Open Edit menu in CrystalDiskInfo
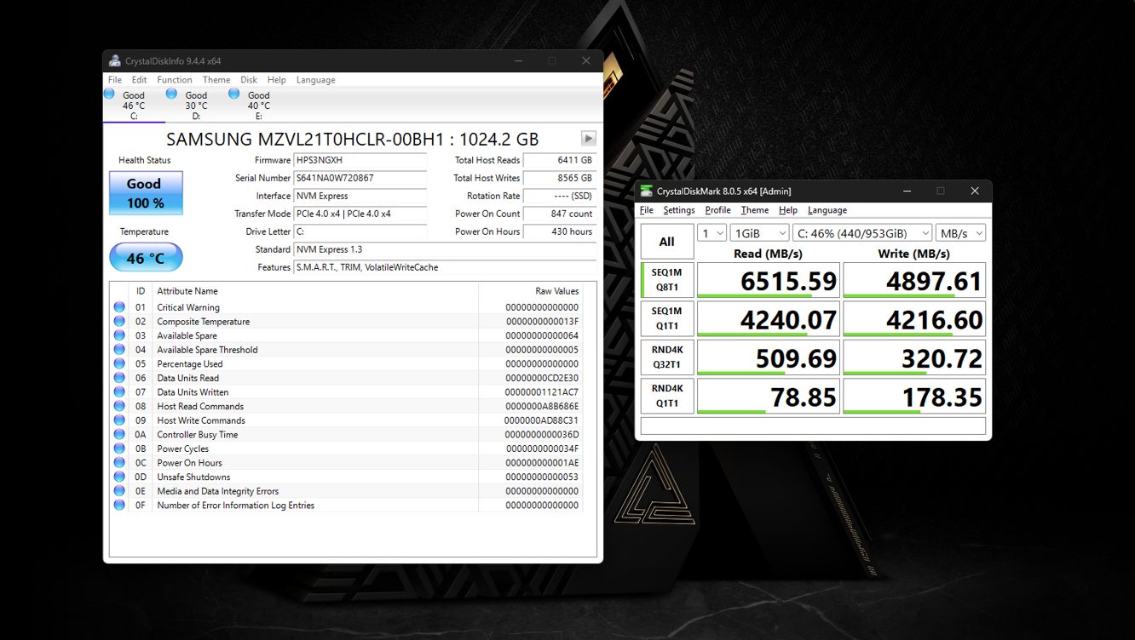The image size is (1135, 640). coord(139,80)
